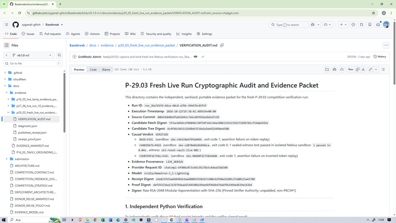Open the Actions tab
396x223 pixels.
tap(92, 33)
